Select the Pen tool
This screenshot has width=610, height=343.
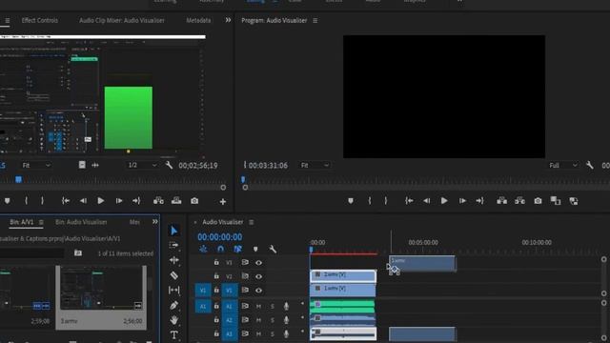coord(173,305)
